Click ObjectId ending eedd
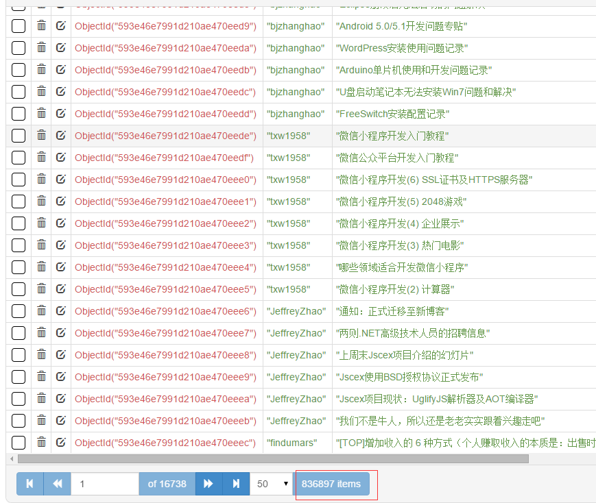This screenshot has height=503, width=596. click(x=166, y=114)
